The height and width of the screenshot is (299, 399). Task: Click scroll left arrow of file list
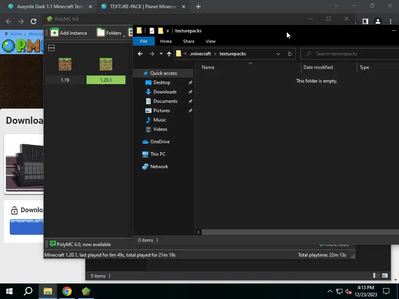coord(198,232)
